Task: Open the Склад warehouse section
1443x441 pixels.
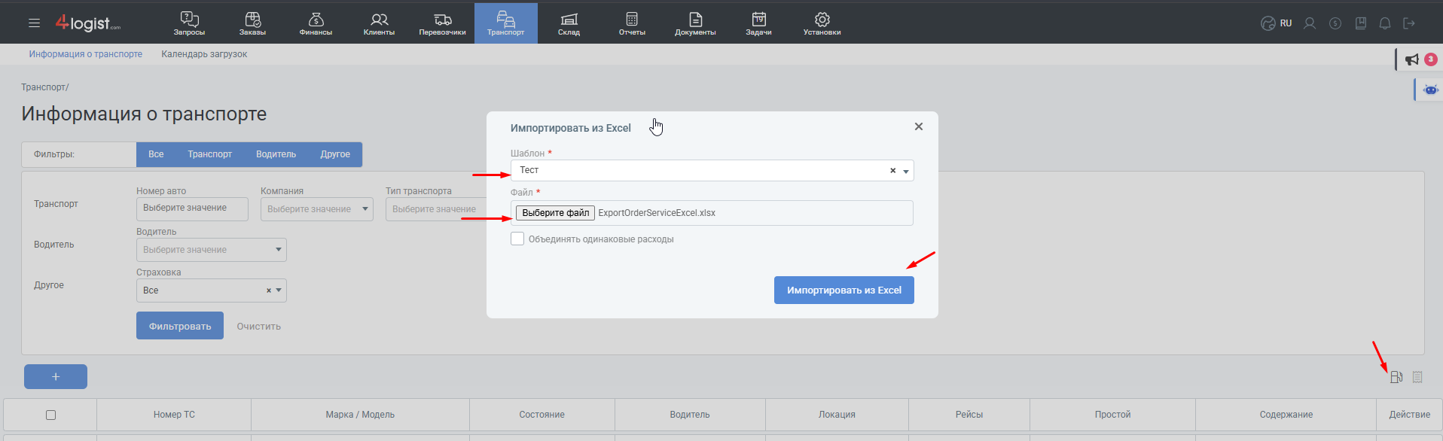Action: 569,23
